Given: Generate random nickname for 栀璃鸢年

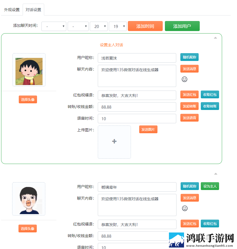Looking at the screenshot, I should (190, 186).
